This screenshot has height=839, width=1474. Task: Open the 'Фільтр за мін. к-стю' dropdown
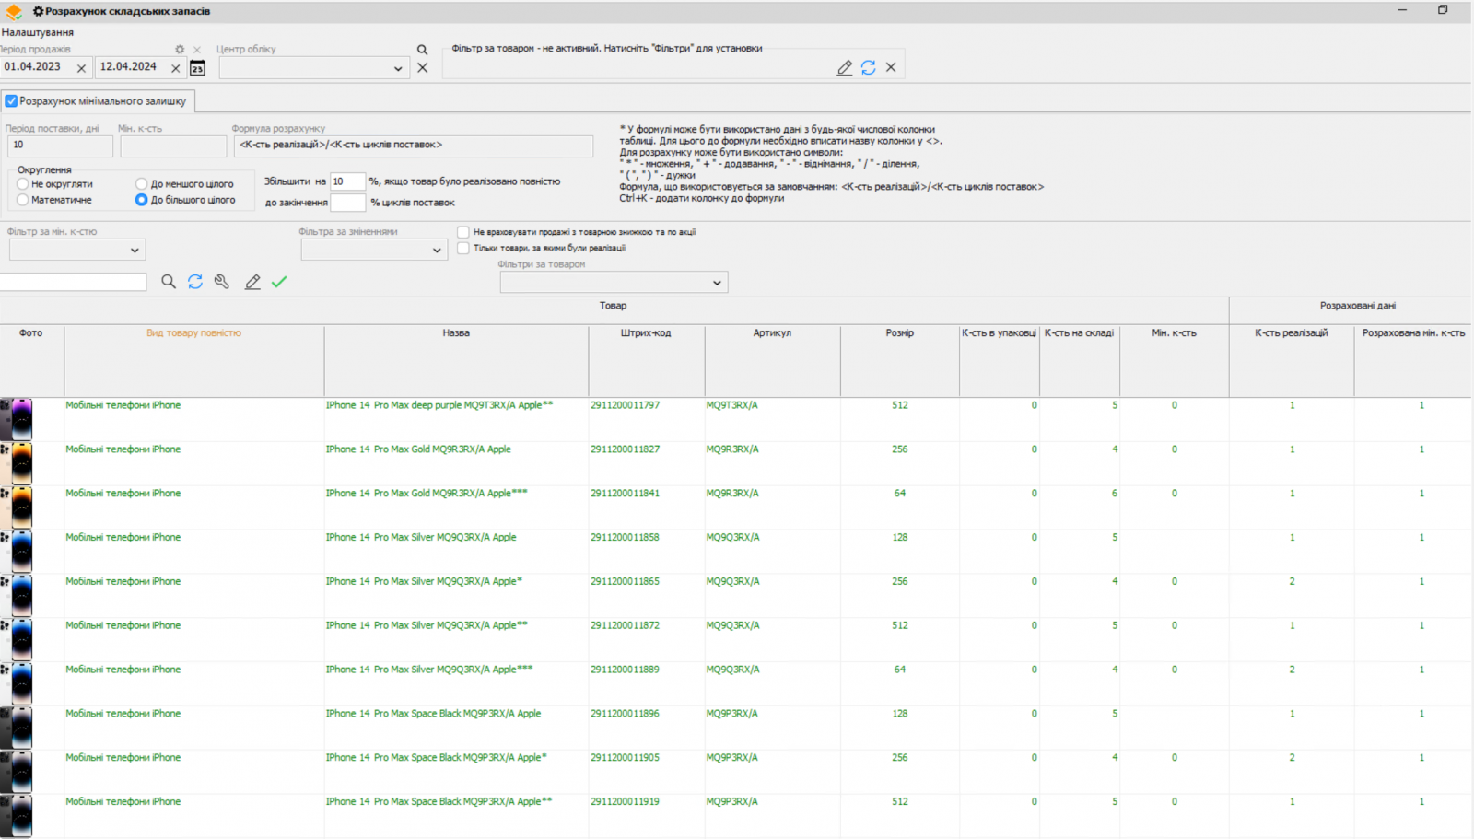coord(135,250)
